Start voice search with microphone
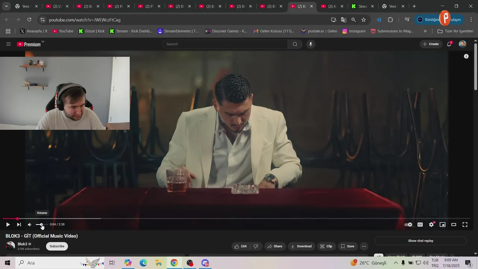Image resolution: width=478 pixels, height=269 pixels. pos(311,44)
